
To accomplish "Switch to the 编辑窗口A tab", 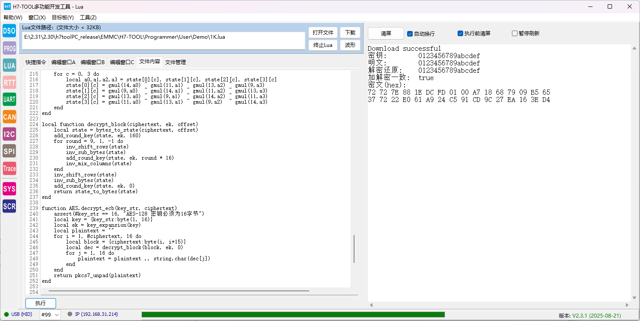I will pos(63,62).
